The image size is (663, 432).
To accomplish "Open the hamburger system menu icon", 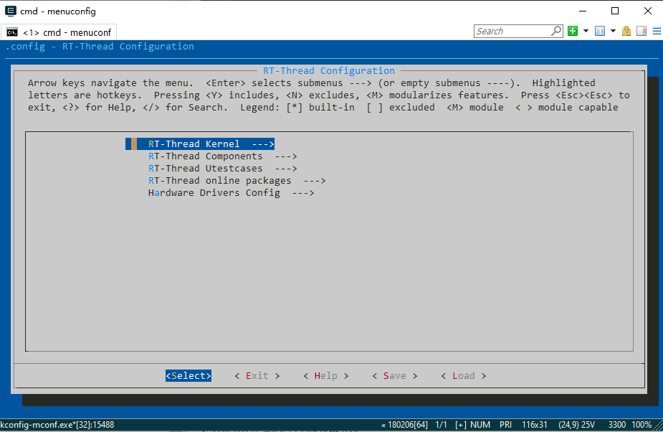I will pos(655,31).
